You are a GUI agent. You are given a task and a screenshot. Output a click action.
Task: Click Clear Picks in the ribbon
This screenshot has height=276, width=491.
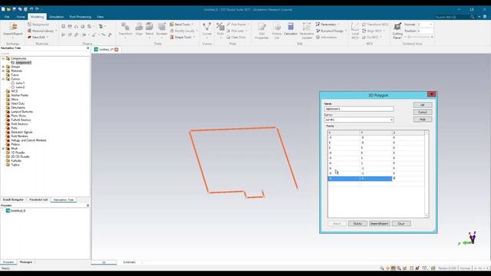pyautogui.click(x=236, y=38)
